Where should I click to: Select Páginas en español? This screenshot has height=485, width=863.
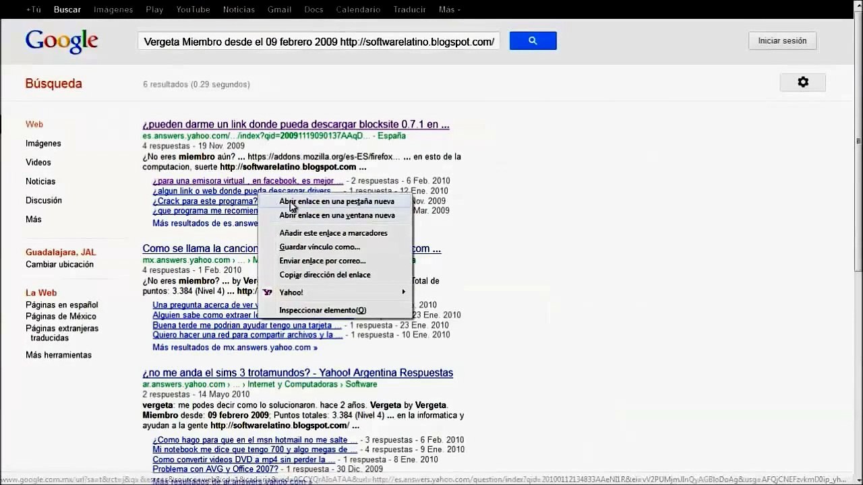[x=62, y=305]
